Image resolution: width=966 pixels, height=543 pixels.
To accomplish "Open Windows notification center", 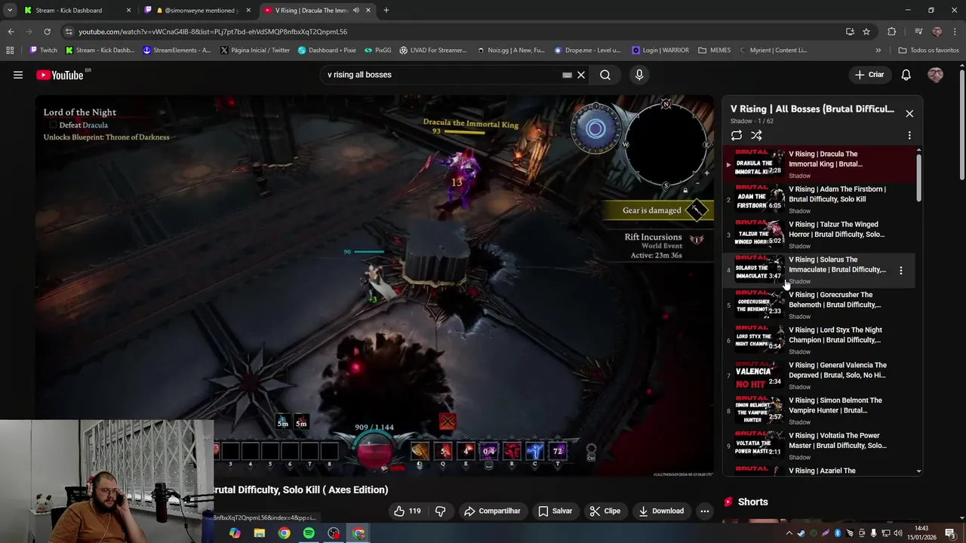I will [950, 533].
